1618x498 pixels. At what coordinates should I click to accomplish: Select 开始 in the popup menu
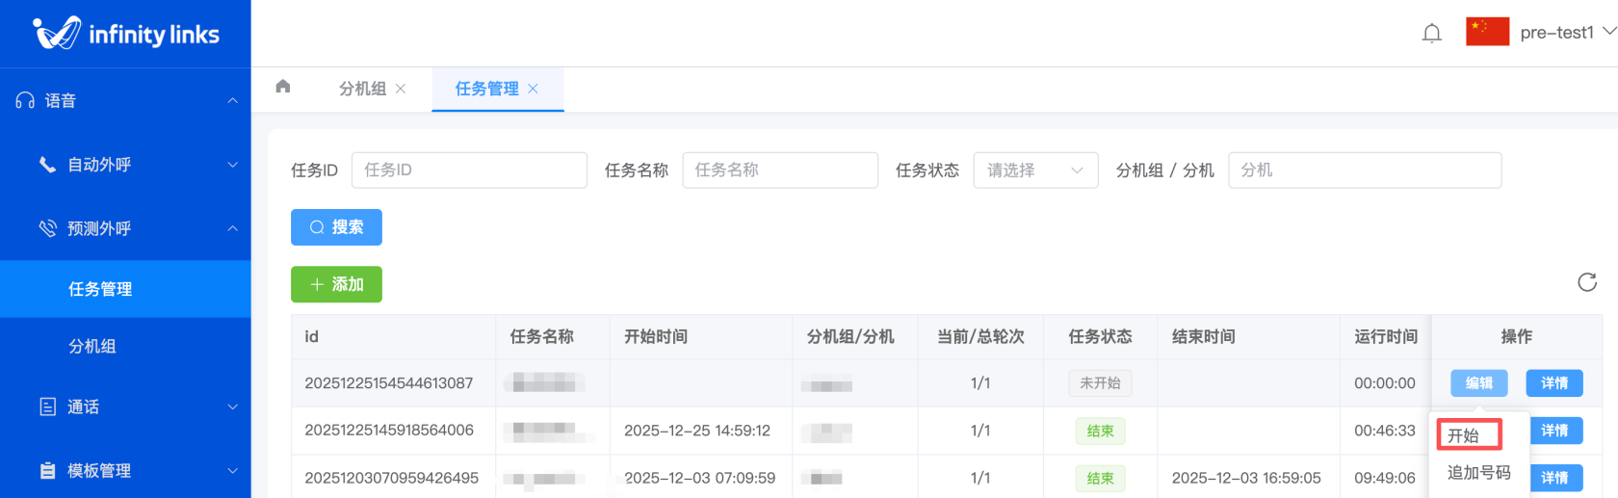1468,435
